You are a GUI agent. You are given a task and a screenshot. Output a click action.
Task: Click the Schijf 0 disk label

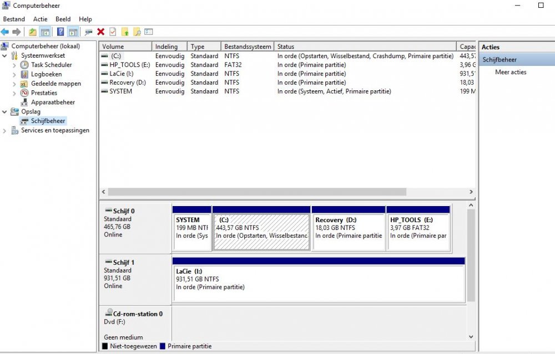pyautogui.click(x=124, y=211)
